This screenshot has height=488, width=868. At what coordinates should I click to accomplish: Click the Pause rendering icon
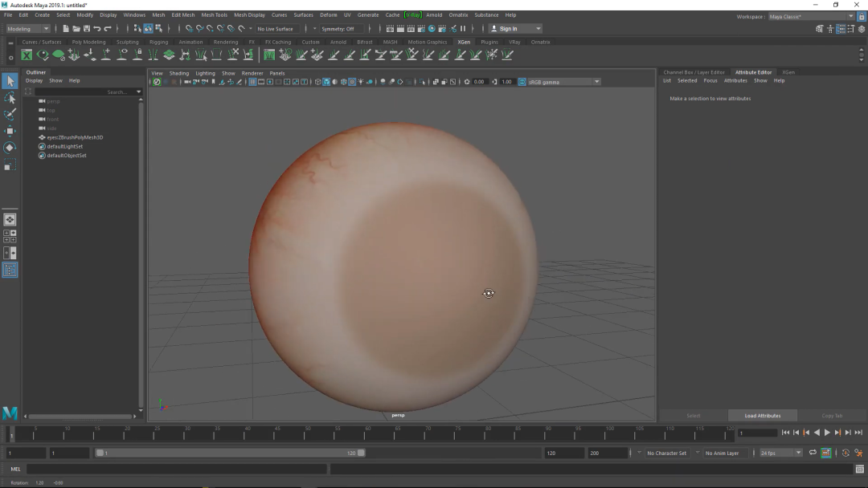point(463,29)
